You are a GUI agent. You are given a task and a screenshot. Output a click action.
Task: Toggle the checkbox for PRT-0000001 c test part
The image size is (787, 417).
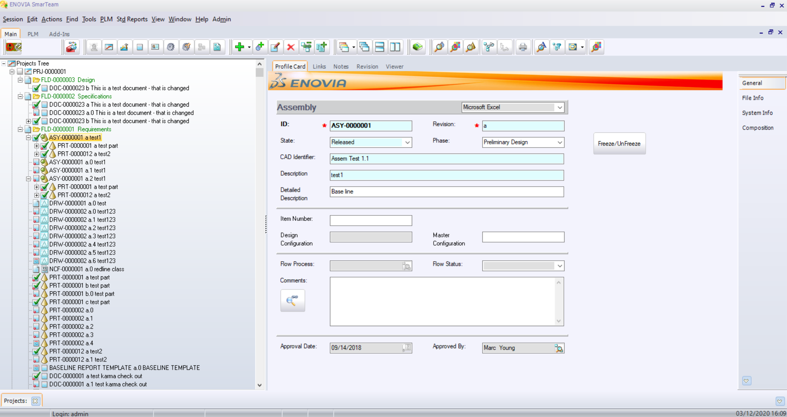click(36, 302)
